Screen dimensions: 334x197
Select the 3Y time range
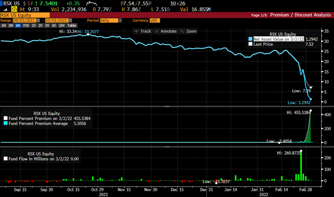(47, 26)
